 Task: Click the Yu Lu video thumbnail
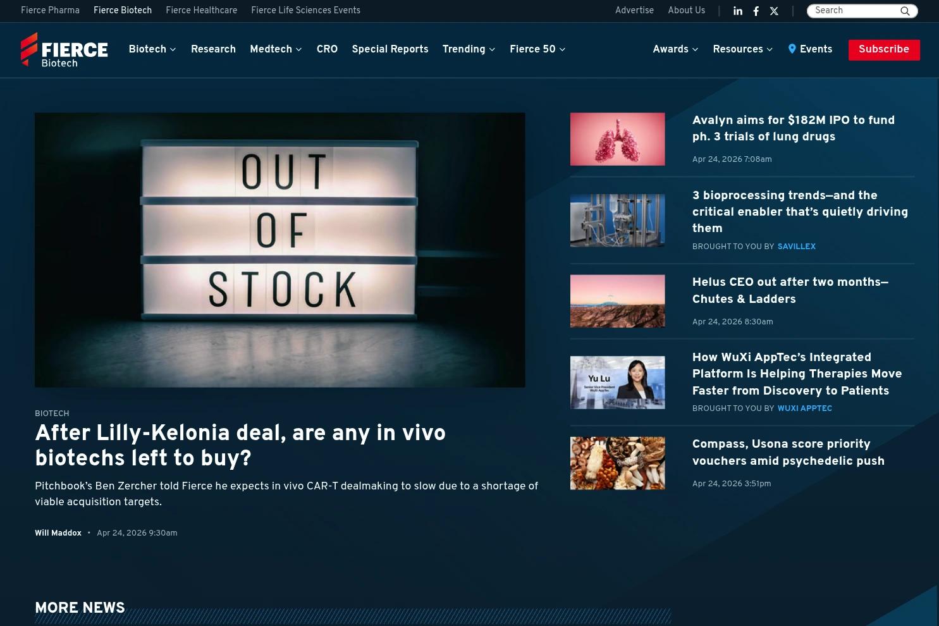point(617,383)
